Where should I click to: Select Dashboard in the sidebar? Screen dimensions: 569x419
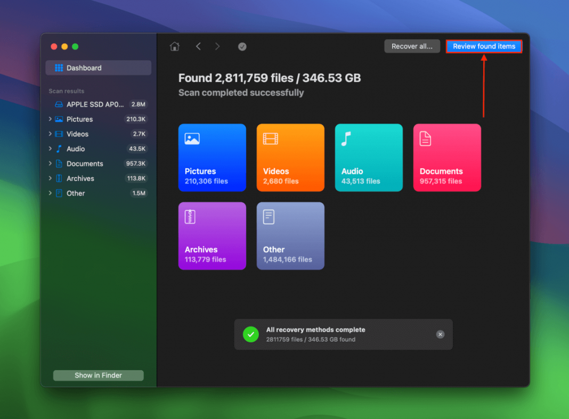[x=99, y=68]
